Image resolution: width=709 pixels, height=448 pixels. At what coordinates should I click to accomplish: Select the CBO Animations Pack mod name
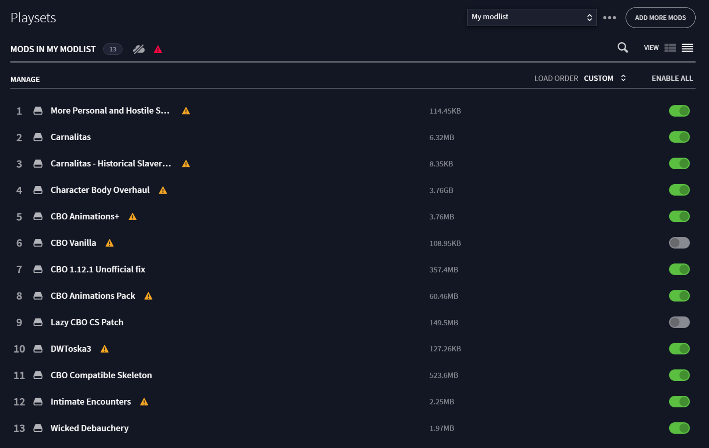coord(93,296)
